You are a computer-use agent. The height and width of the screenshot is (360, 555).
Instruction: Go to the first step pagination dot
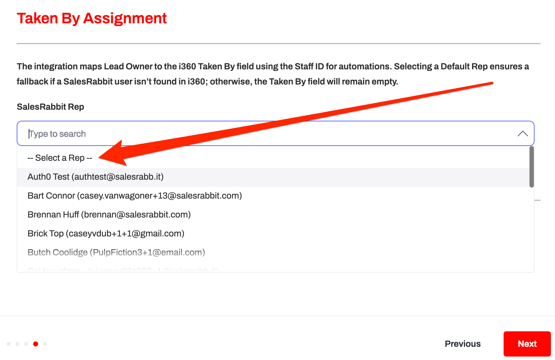coord(9,344)
